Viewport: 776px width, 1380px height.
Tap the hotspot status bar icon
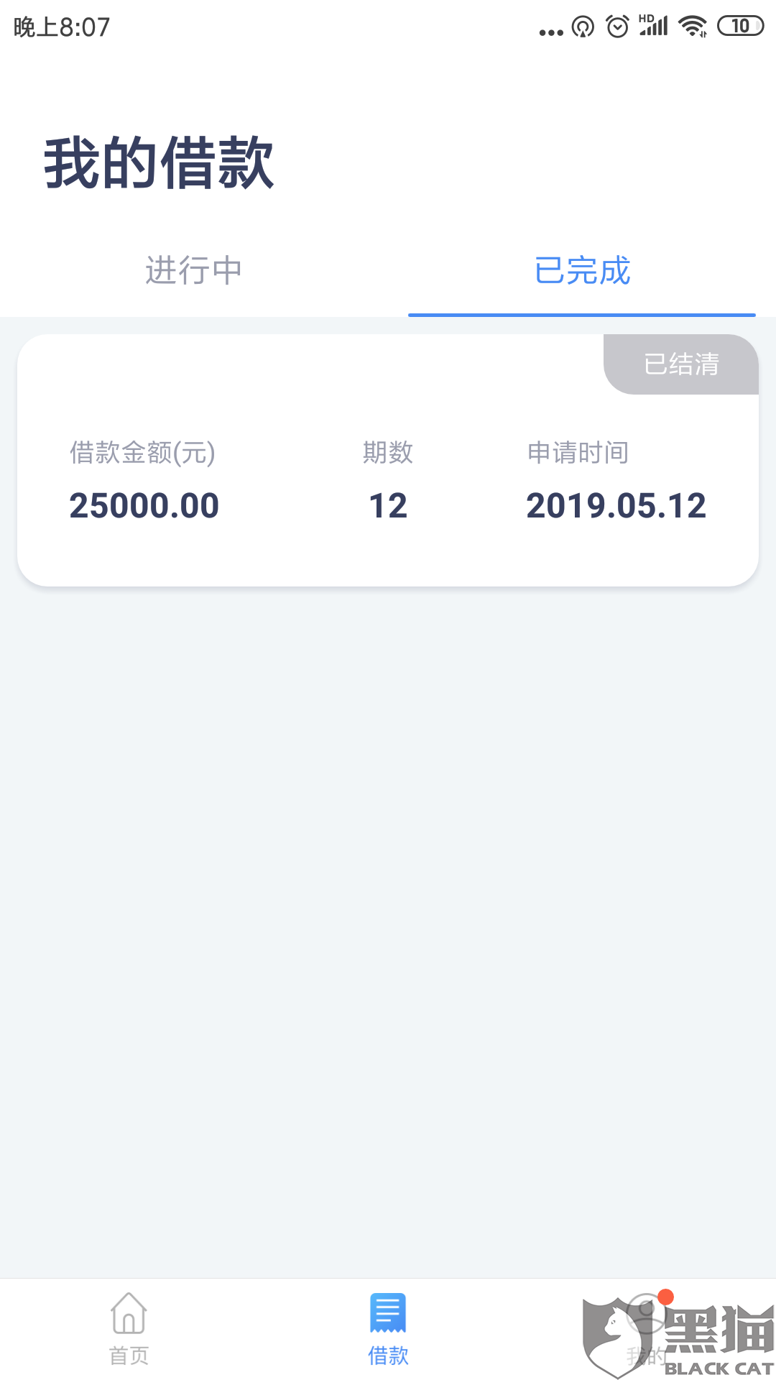[x=583, y=27]
